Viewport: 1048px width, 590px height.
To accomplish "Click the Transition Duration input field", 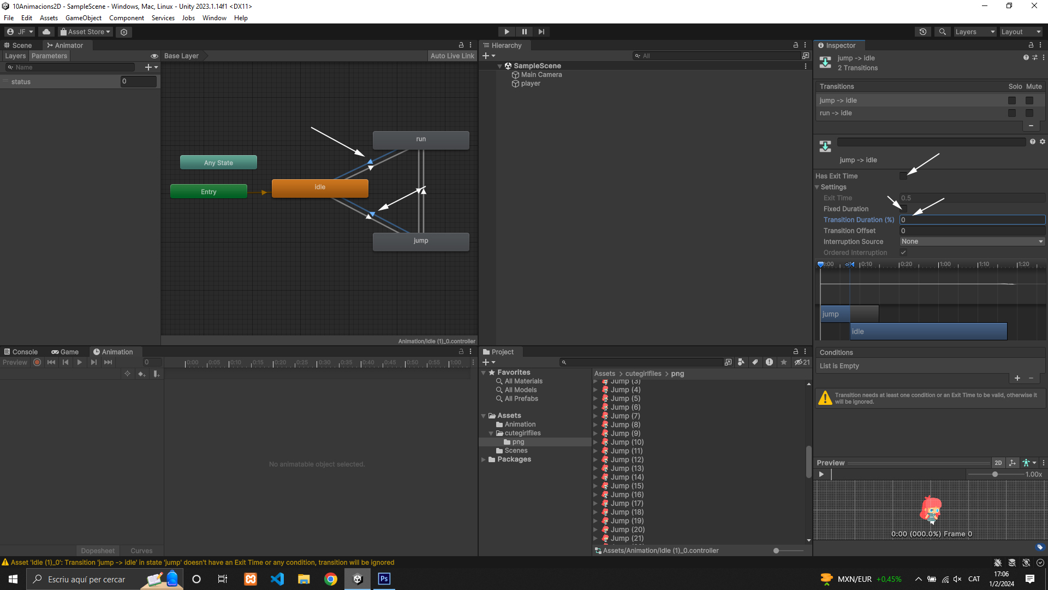I will point(972,220).
